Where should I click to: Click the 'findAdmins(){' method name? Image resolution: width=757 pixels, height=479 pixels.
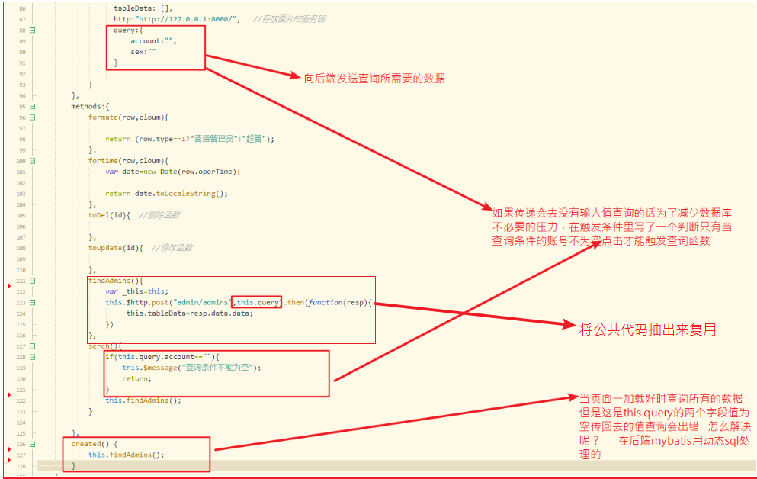tap(116, 281)
